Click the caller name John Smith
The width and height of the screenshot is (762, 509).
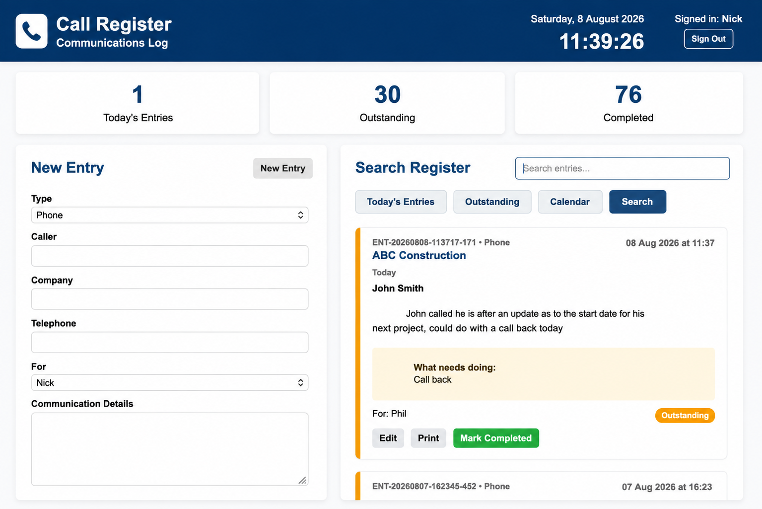tap(398, 289)
